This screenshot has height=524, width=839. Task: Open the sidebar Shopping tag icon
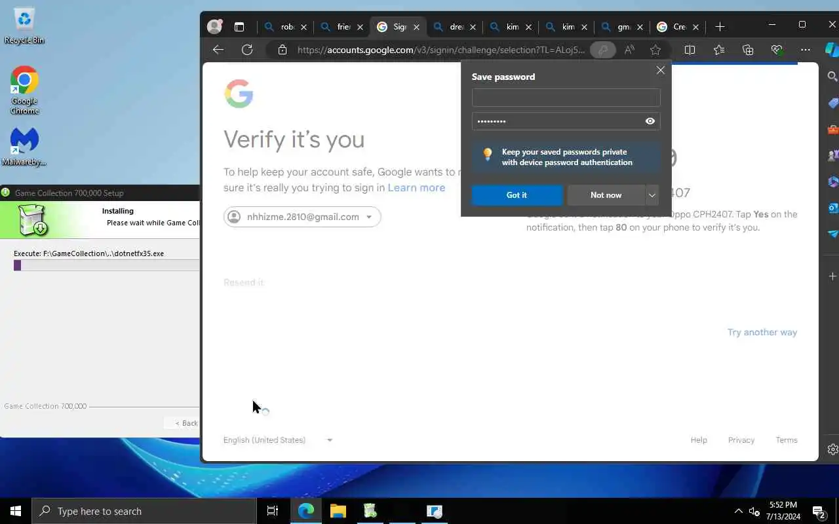click(x=832, y=103)
